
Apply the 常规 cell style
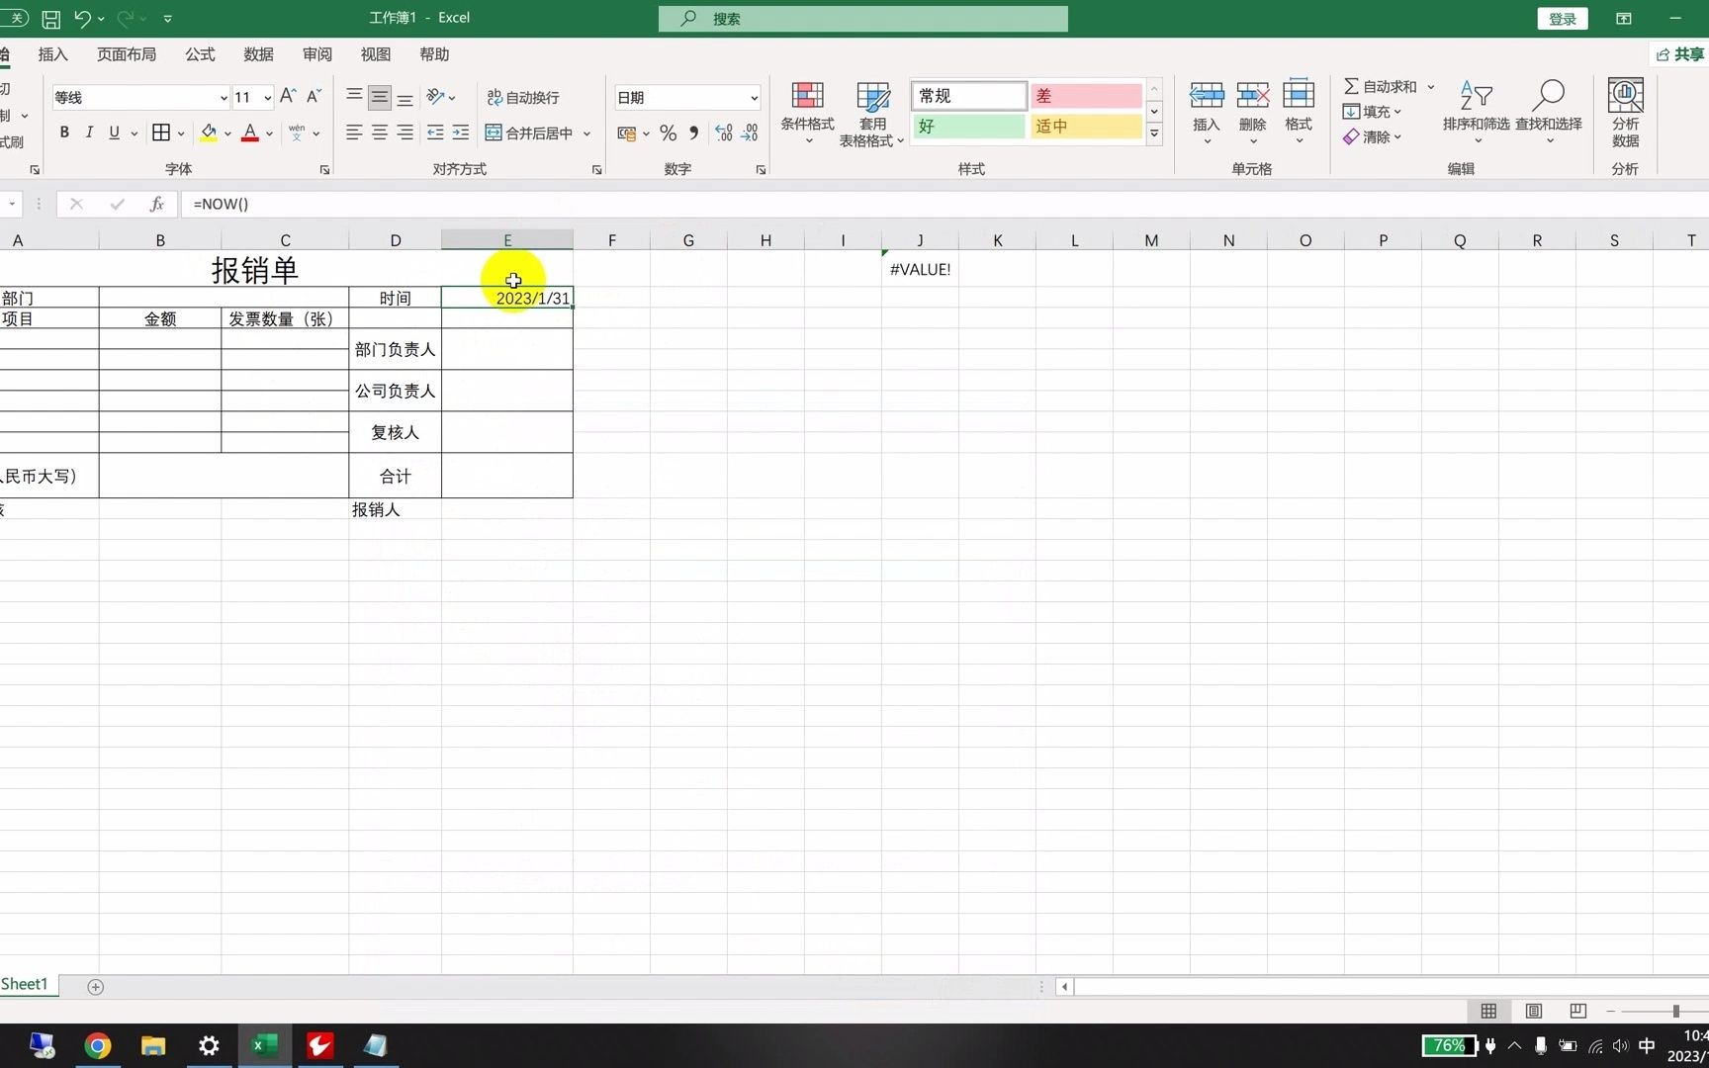[968, 96]
